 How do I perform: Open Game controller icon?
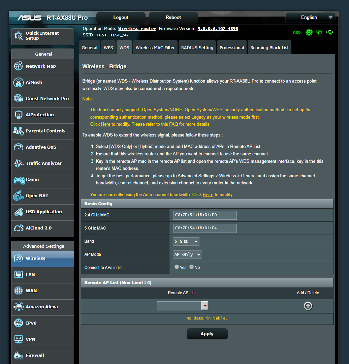click(x=19, y=180)
